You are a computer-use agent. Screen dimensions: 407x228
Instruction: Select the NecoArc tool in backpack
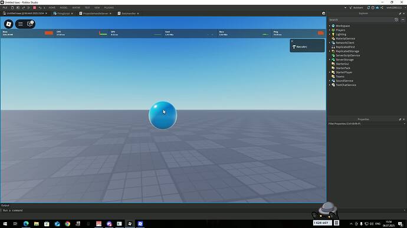pos(307,47)
